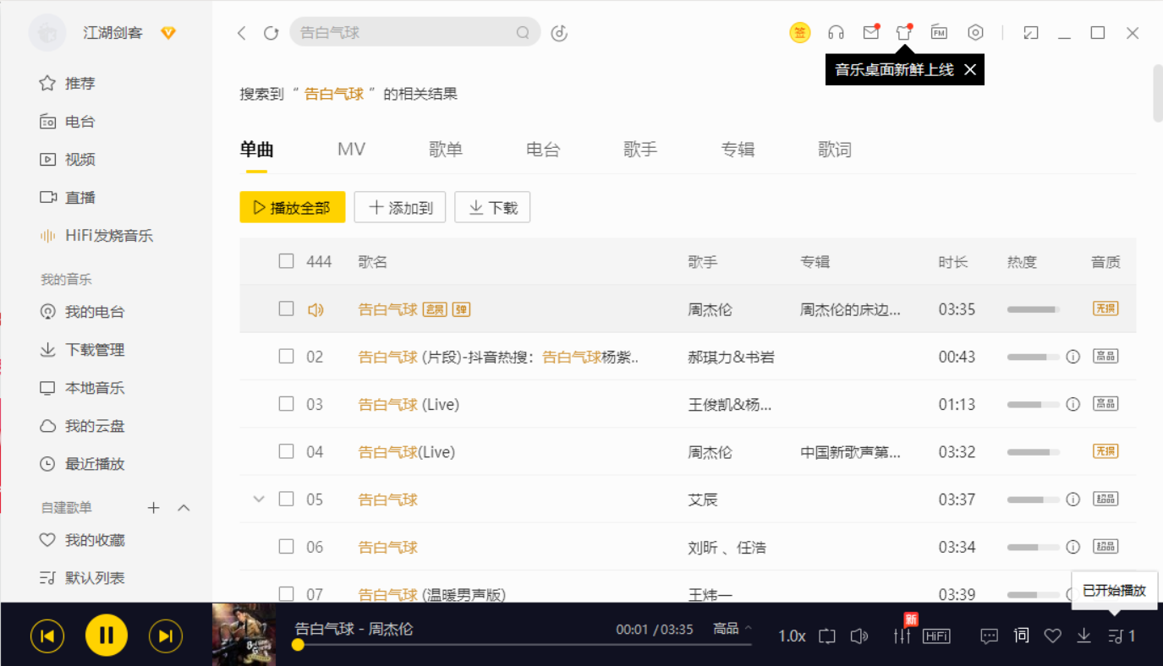The width and height of the screenshot is (1163, 666).
Task: Switch to the MV tab
Action: [x=351, y=150]
